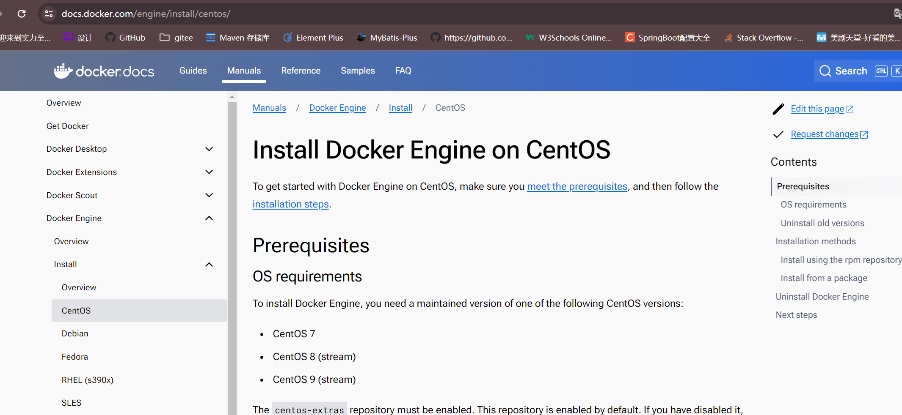Screen dimensions: 902x415
Task: Open the https://github.co... bookmark
Action: click(x=472, y=38)
